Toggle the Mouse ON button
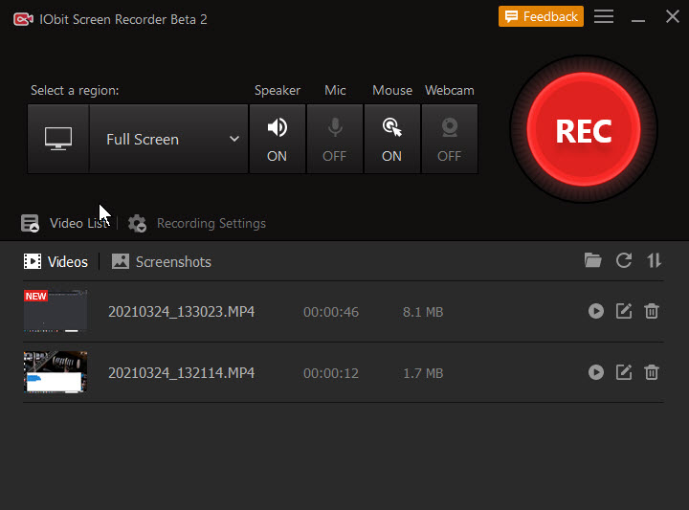The height and width of the screenshot is (510, 689). pos(392,139)
